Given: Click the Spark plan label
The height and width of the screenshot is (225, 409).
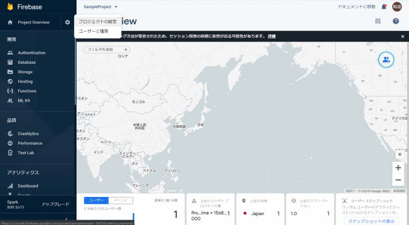Looking at the screenshot, I should tap(12, 202).
